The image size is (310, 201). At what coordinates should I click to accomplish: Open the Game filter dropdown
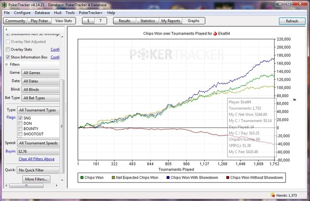[x=40, y=73]
